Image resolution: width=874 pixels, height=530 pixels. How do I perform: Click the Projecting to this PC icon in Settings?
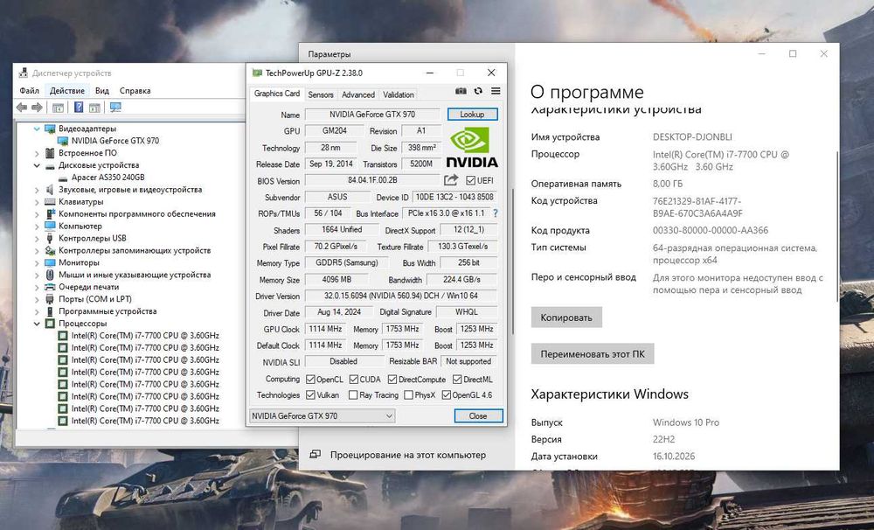pos(315,455)
